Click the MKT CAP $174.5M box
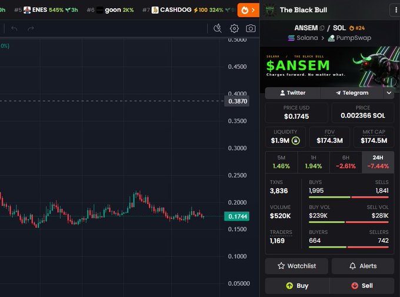Screen dimensions: 400x297 (374, 137)
